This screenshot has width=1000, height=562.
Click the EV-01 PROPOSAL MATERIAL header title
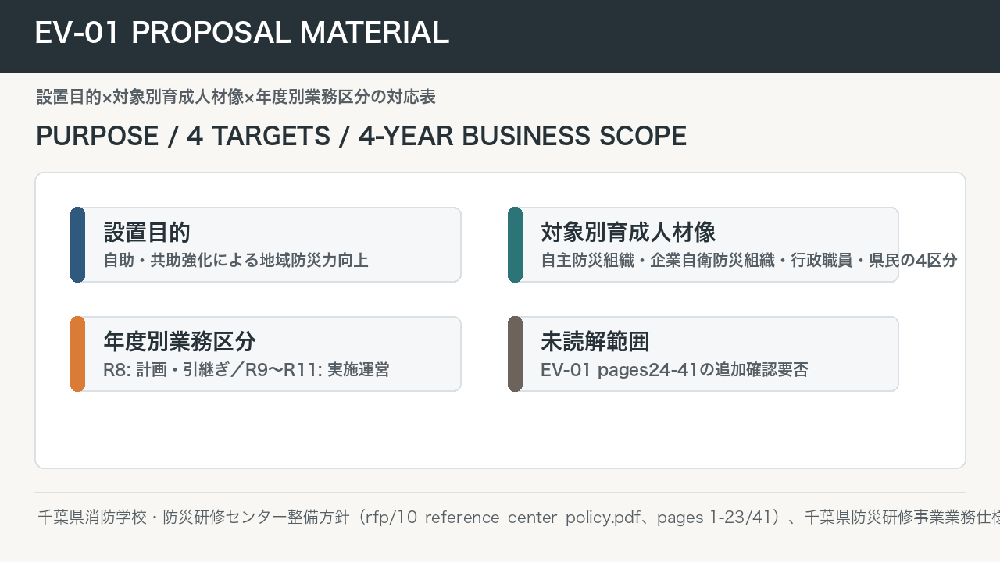click(x=242, y=33)
